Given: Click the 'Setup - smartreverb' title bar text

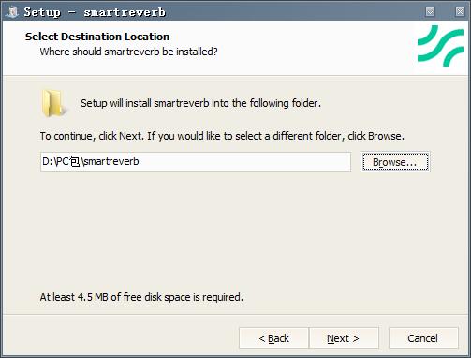Looking at the screenshot, I should coord(95,12).
